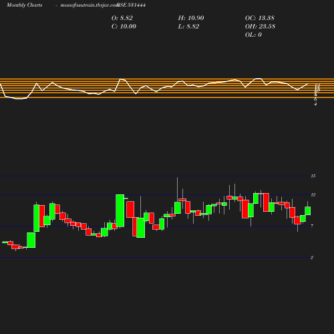
Task: Select the "L: 8.82" low value
Action: click(188, 27)
